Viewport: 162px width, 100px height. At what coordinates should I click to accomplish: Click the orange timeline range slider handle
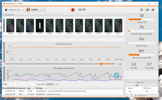(x=101, y=64)
